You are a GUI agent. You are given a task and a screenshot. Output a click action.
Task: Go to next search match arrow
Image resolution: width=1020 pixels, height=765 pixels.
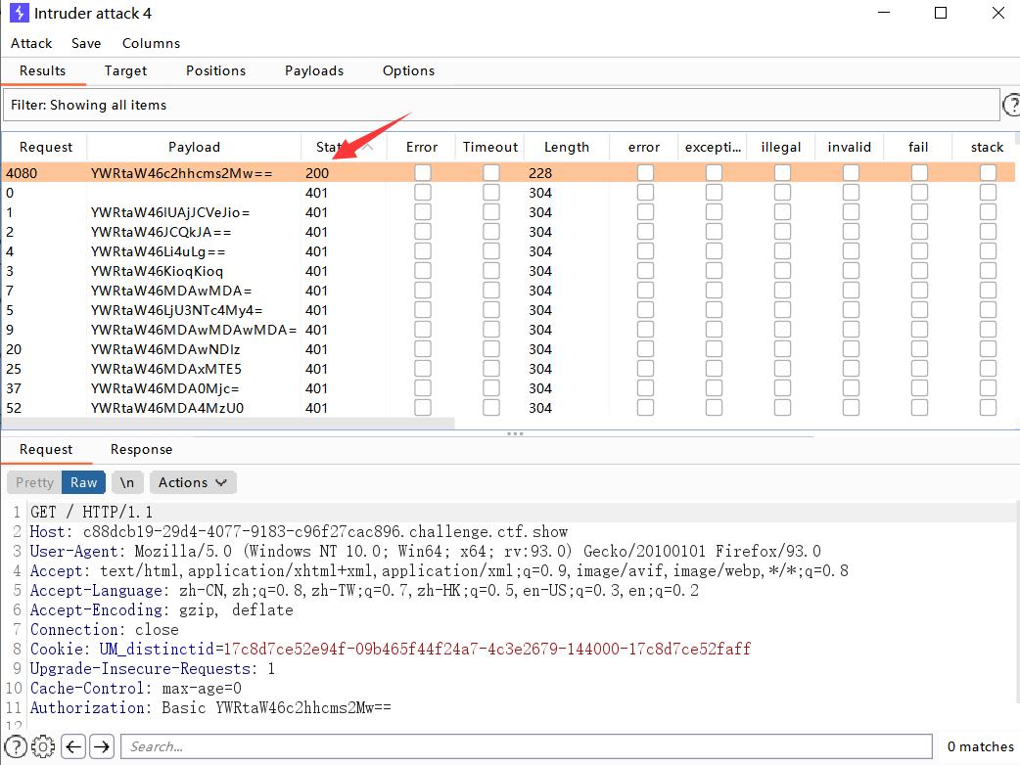(102, 746)
